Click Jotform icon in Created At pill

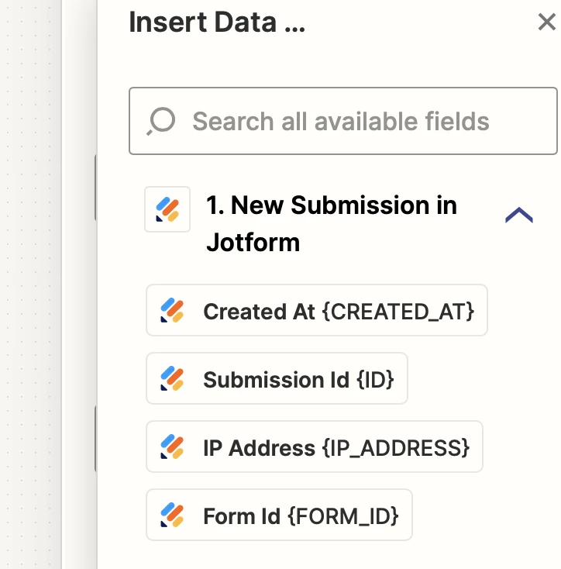pos(172,310)
